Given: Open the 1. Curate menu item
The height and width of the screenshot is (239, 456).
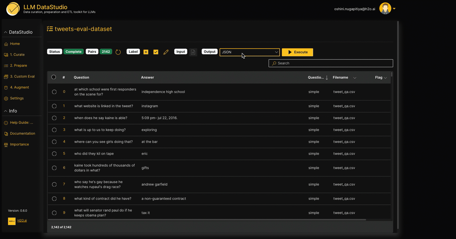Looking at the screenshot, I should coord(17,55).
